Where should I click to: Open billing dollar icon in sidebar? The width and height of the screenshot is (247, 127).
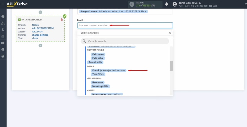3,30
